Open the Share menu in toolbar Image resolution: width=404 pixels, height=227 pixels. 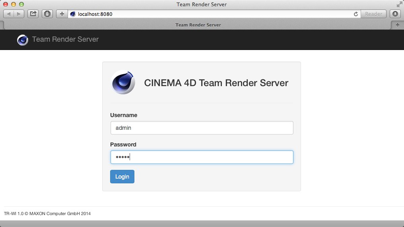[x=33, y=14]
